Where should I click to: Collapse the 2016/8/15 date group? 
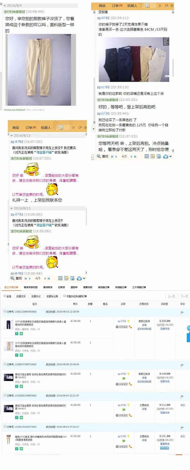pyautogui.click(x=11, y=208)
